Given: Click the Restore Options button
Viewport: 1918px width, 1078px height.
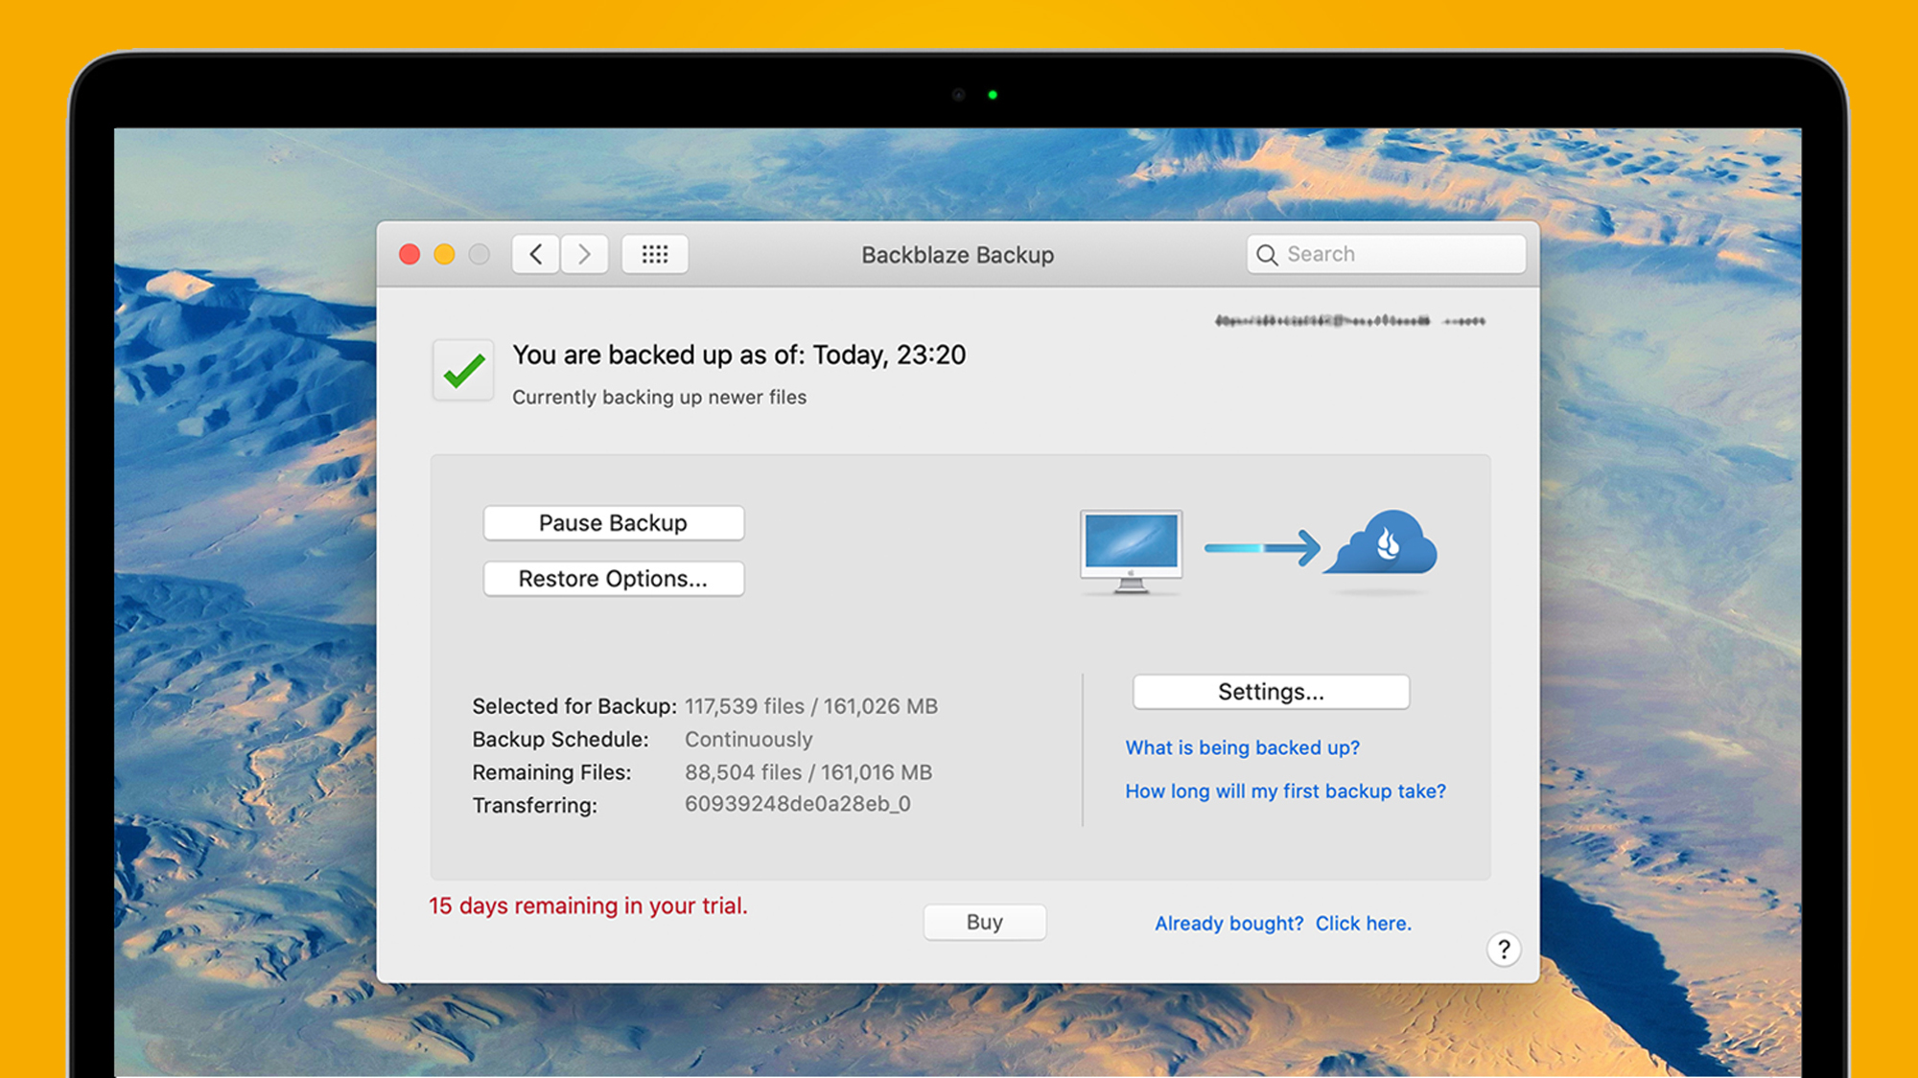Looking at the screenshot, I should (x=610, y=577).
